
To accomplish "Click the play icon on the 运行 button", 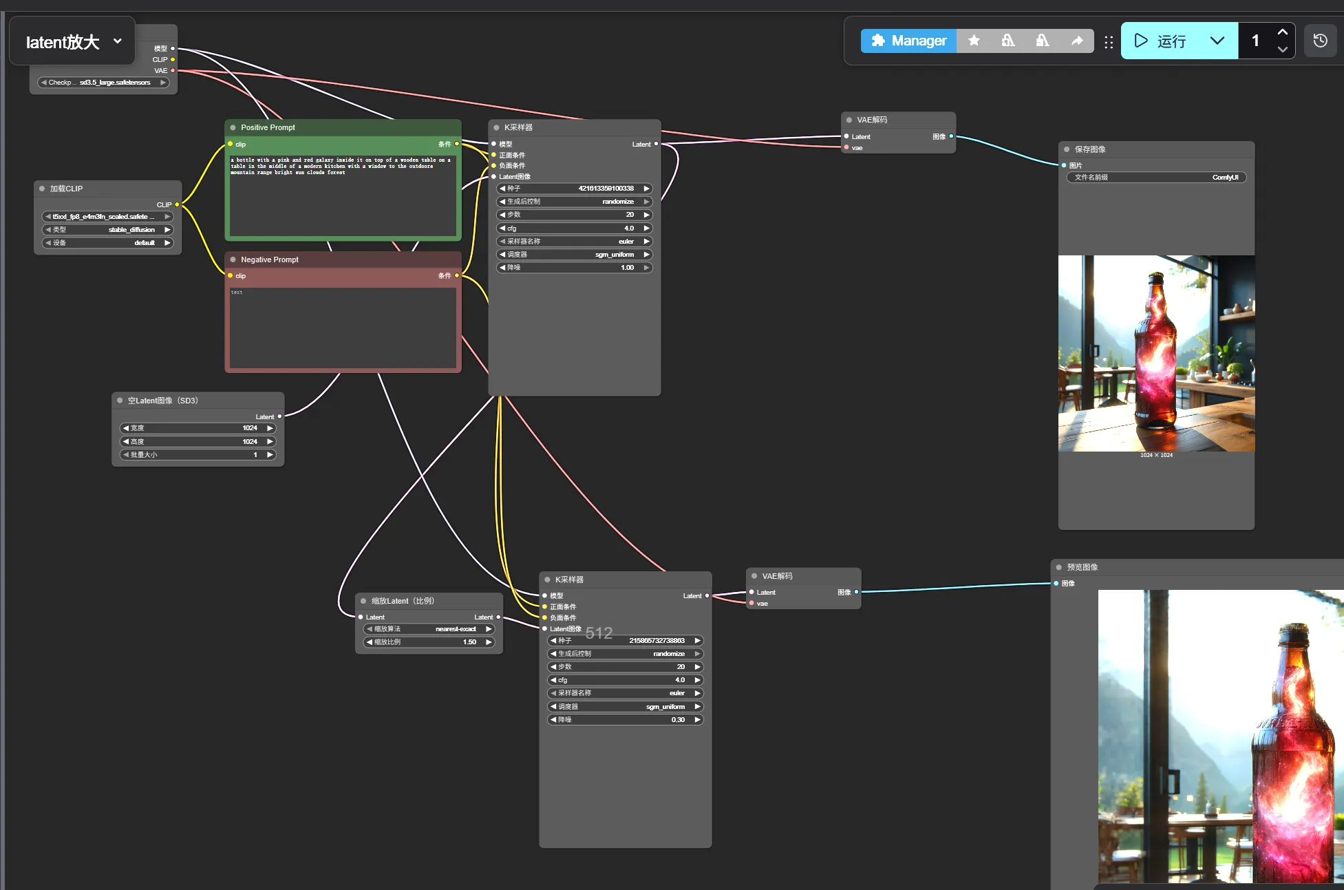I will [1141, 41].
